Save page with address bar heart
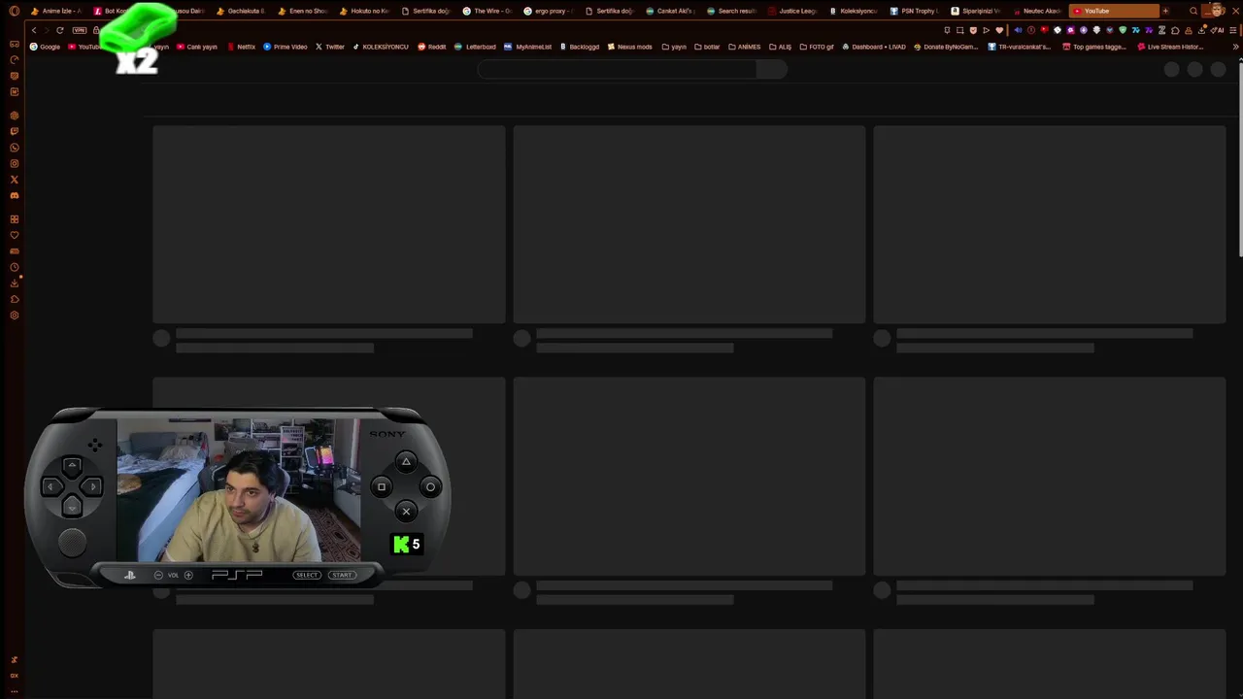This screenshot has height=699, width=1243. point(999,30)
